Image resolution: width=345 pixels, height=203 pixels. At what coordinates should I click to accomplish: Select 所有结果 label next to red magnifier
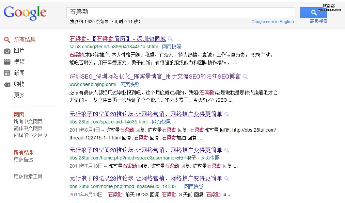(x=25, y=39)
